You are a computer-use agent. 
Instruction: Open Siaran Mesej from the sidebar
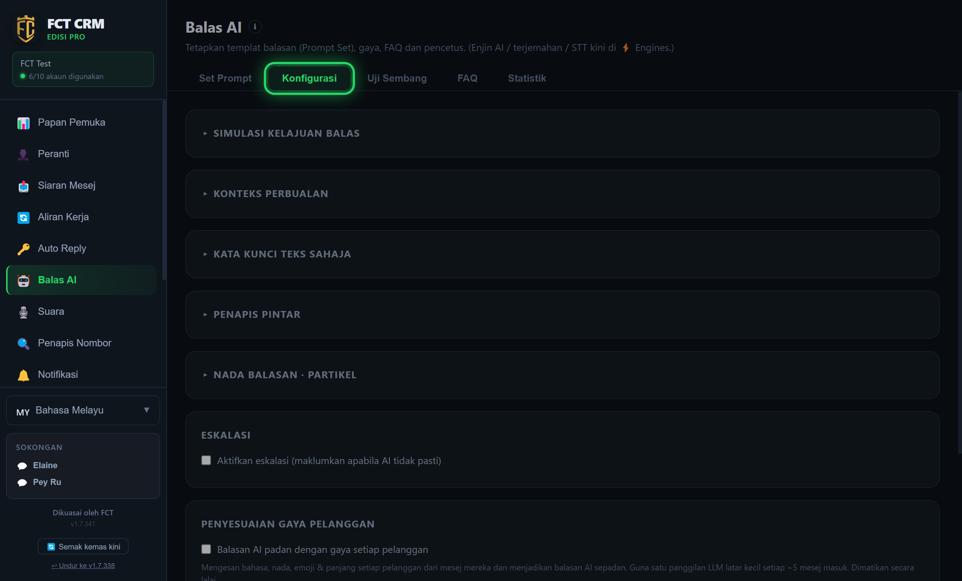point(81,186)
